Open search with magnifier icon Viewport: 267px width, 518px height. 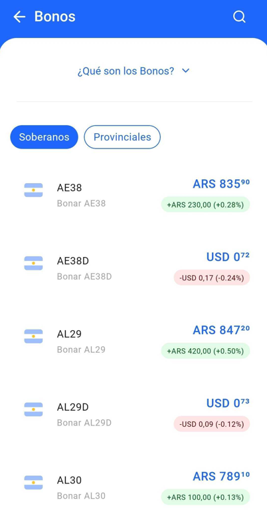(239, 17)
